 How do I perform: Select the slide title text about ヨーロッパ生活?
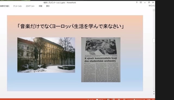[x=70, y=26]
